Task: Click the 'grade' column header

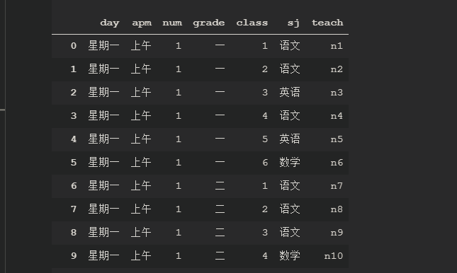Action: click(209, 23)
